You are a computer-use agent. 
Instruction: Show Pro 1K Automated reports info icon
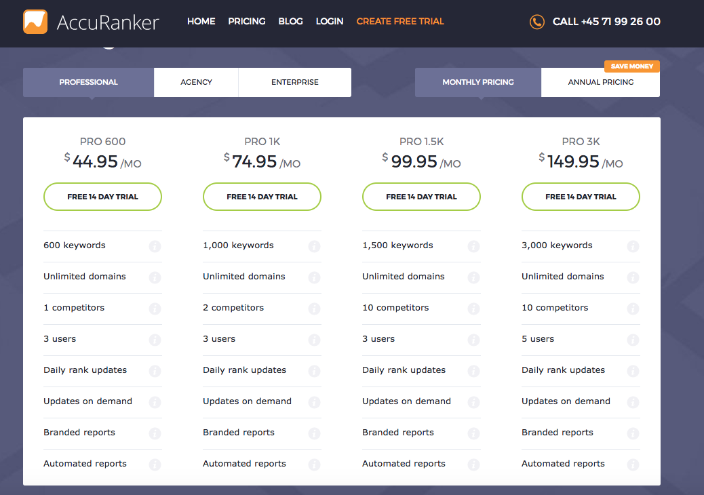tap(314, 464)
